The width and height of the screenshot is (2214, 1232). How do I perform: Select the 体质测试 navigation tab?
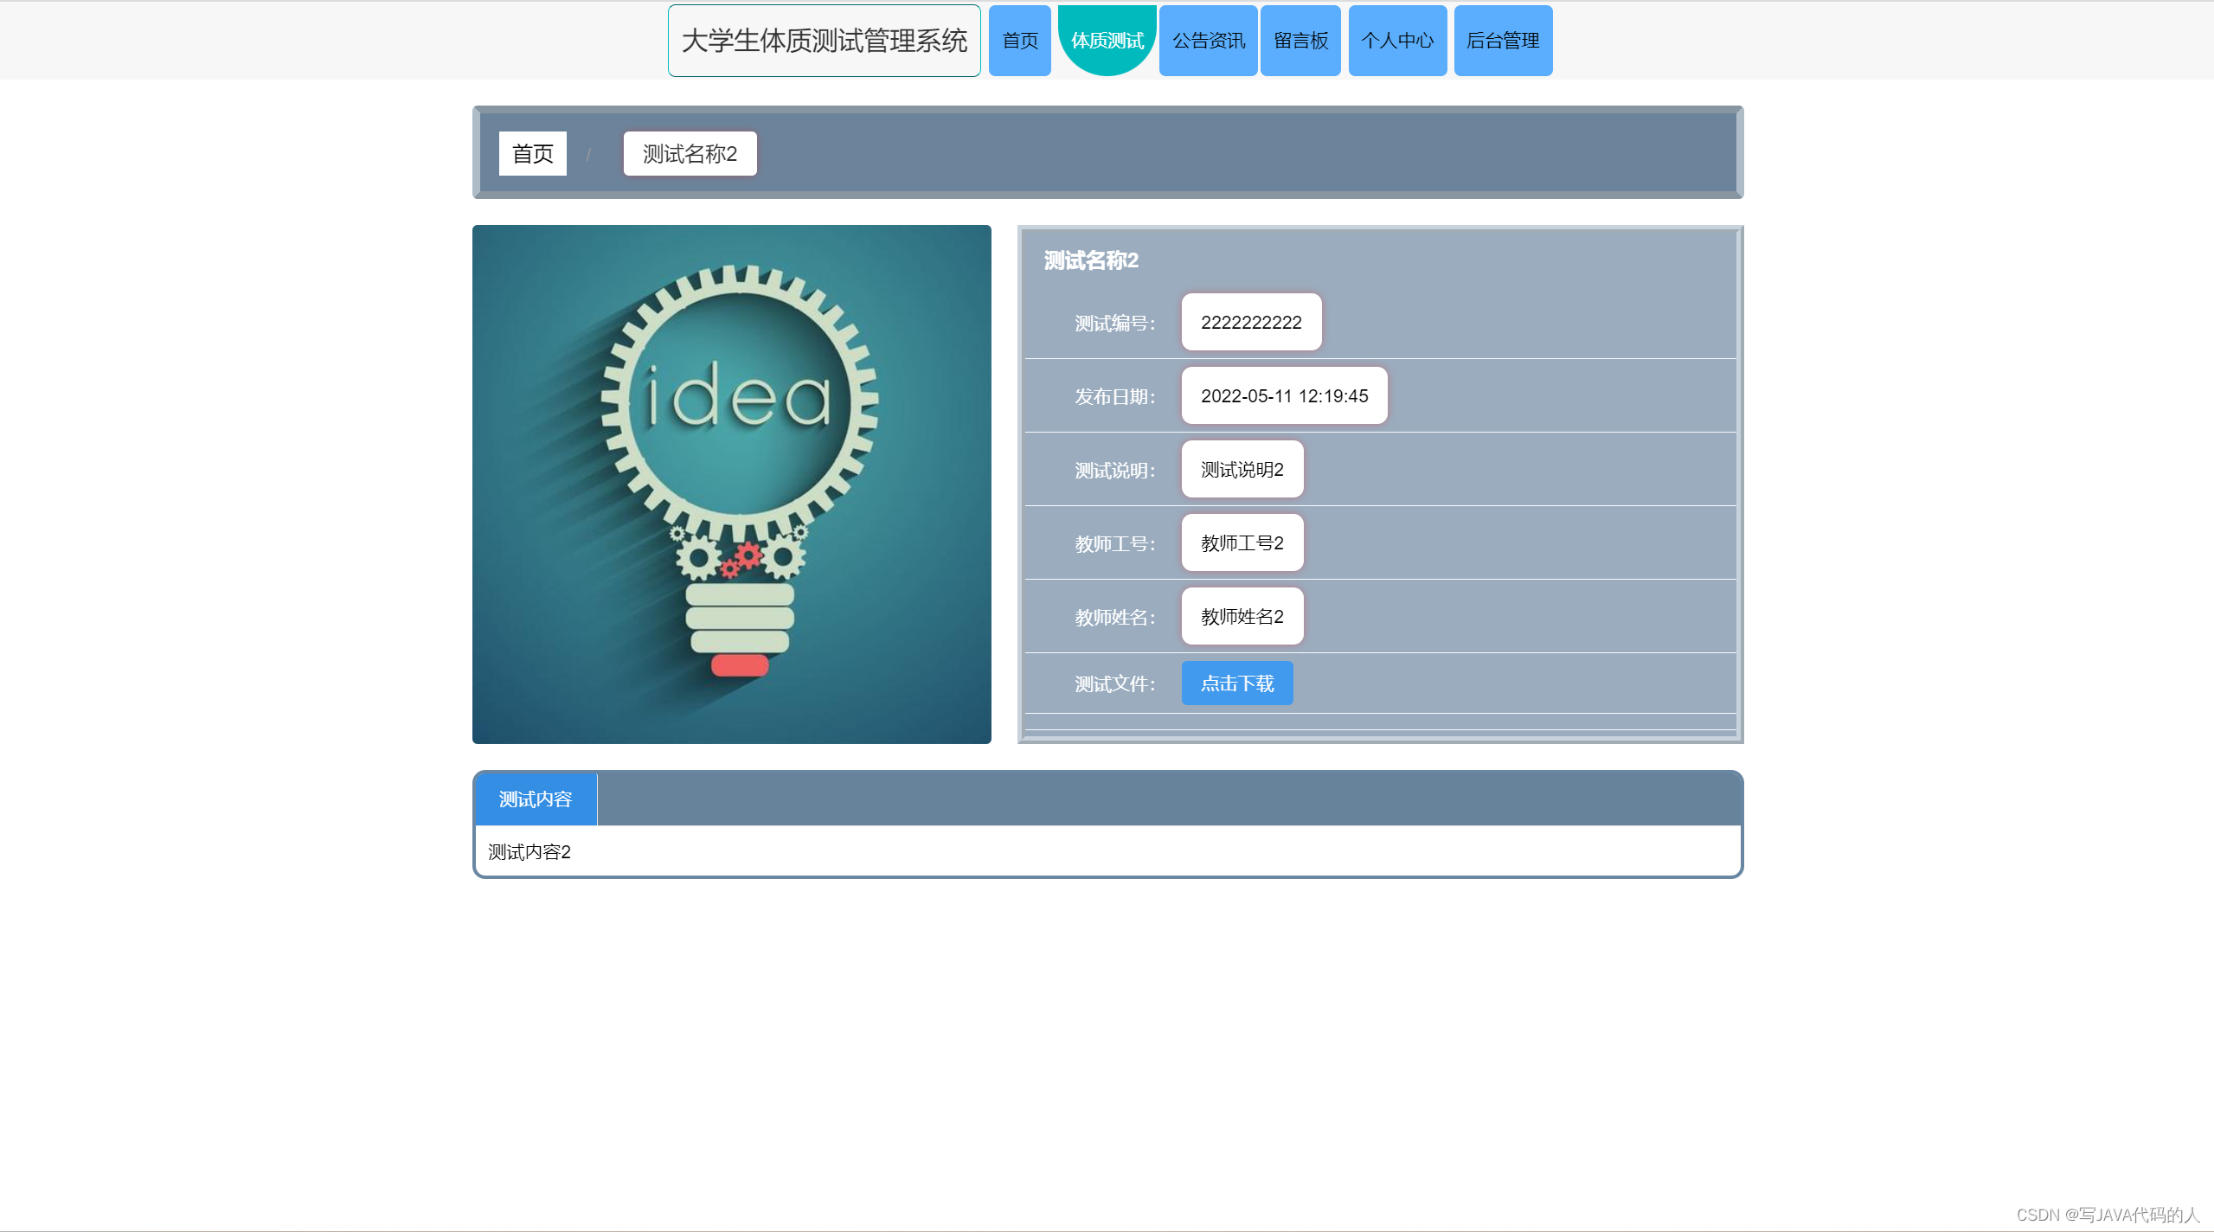point(1107,41)
